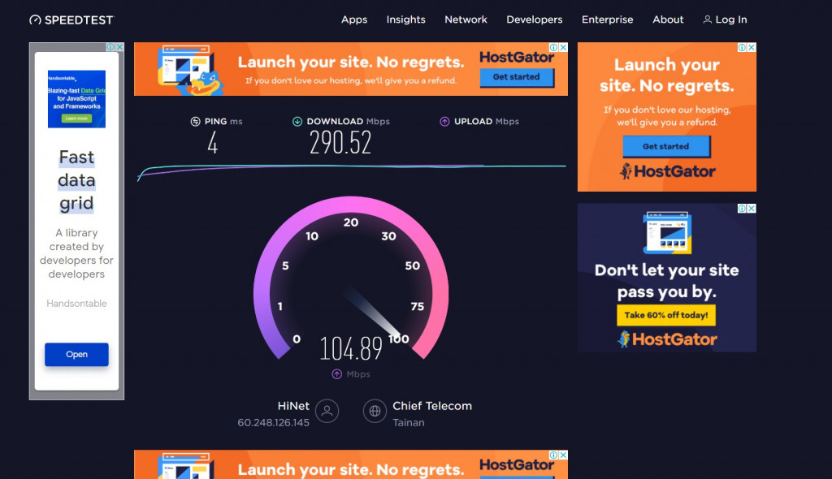Click Get started in top banner ad
Viewport: 832px width, 479px height.
point(517,77)
